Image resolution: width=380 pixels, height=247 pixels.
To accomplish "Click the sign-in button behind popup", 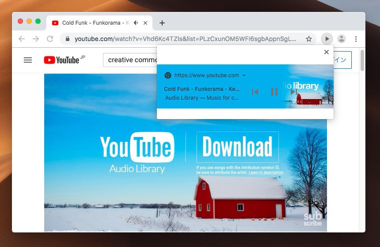I will 342,60.
